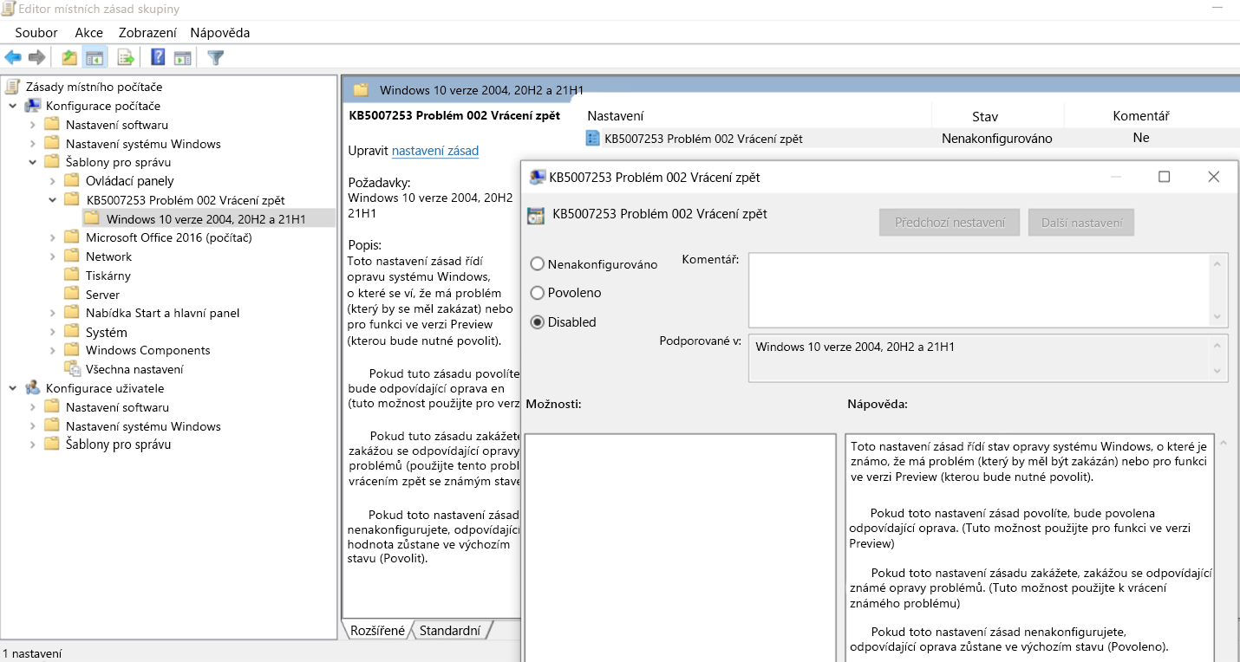Collapse the Konfigurace počítače node
Viewport: 1240px width, 662px height.
12,106
